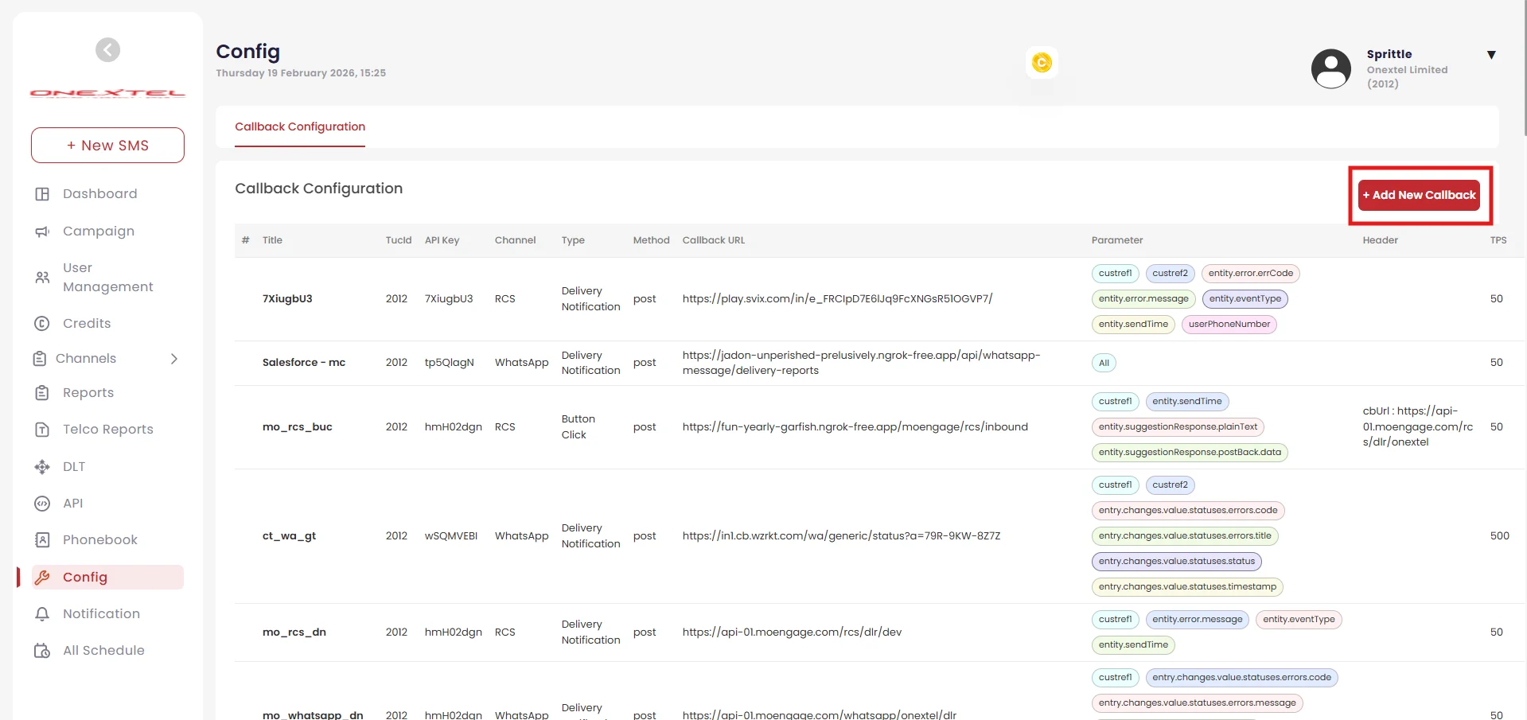This screenshot has width=1527, height=720.
Task: Collapse sidebar with back arrow icon
Action: click(x=108, y=50)
